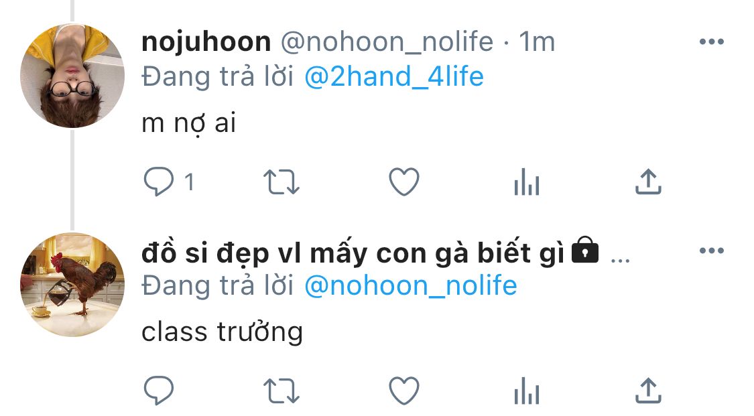The height and width of the screenshot is (416, 754).
Task: Reply to the "class trưởng" tweet
Action: point(159,390)
